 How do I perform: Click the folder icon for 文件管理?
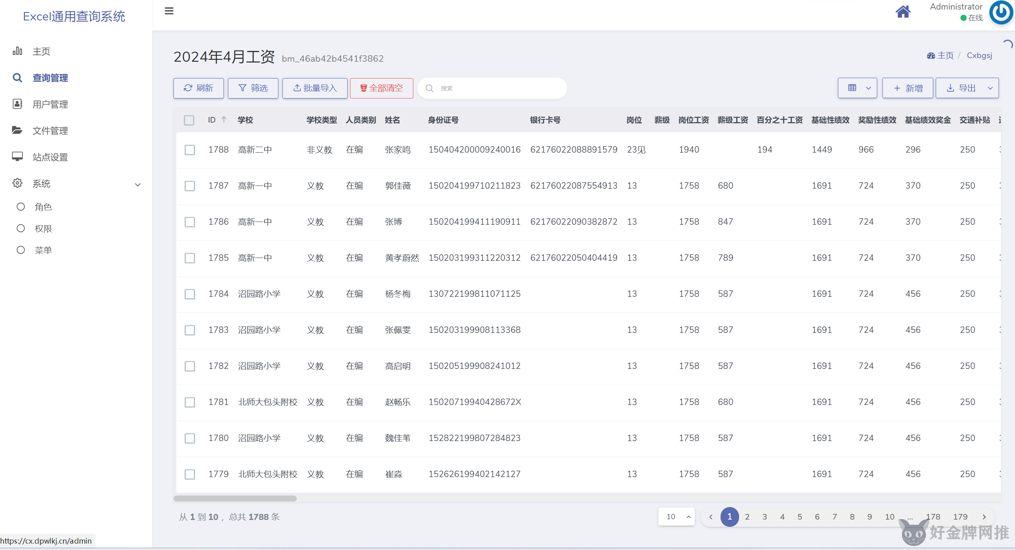click(x=17, y=130)
